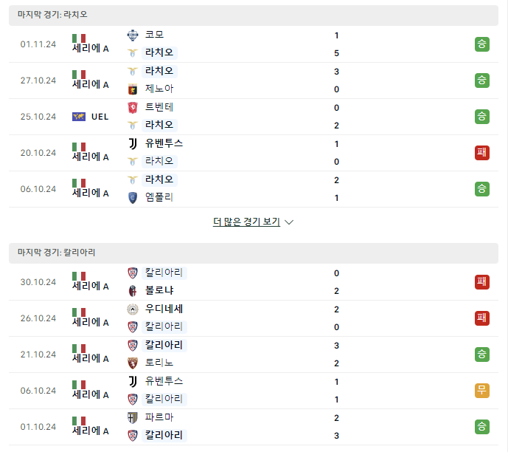Click Como team logo icon
This screenshot has height=452, width=508.
click(133, 35)
